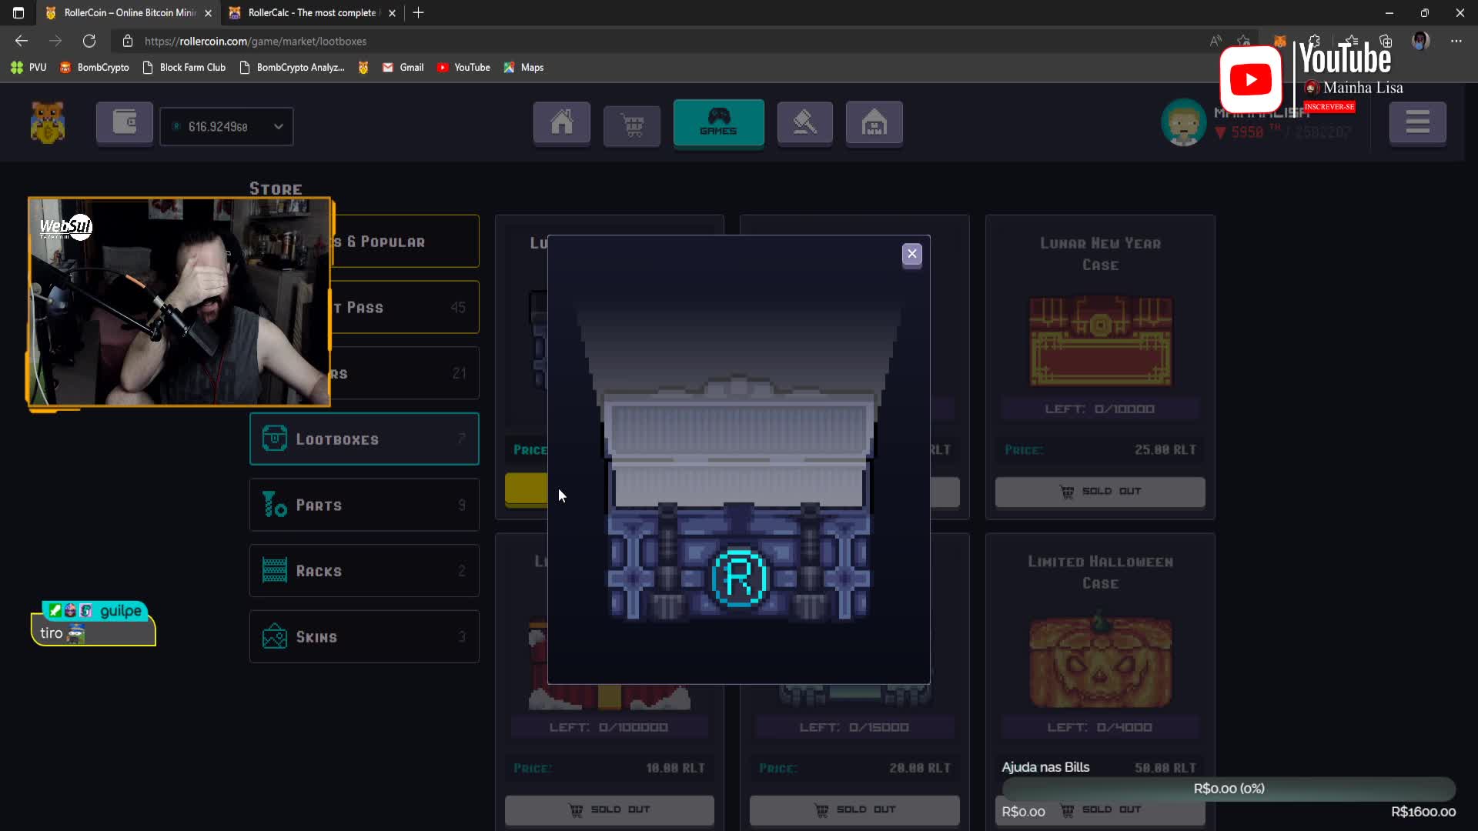The image size is (1478, 831).
Task: Reload the page
Action: (x=89, y=41)
